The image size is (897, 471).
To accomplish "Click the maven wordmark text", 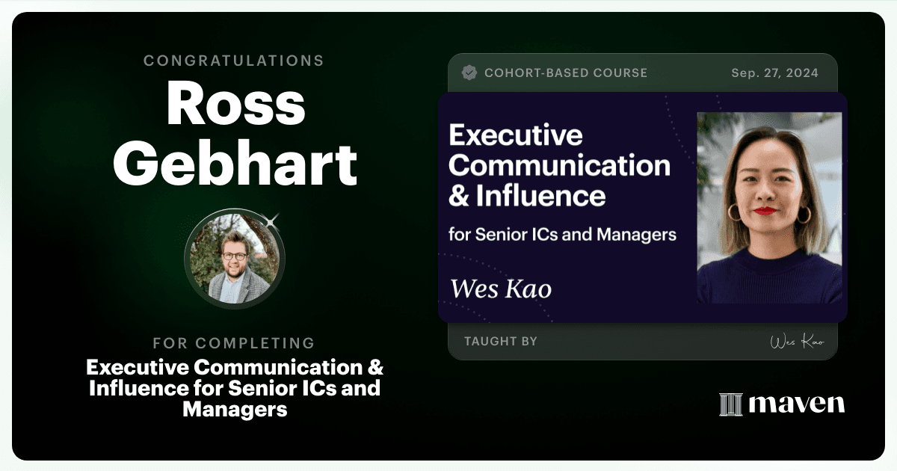I will (797, 404).
